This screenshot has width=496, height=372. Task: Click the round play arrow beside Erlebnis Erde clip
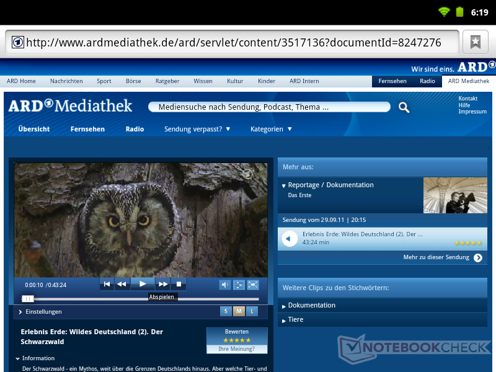click(289, 239)
